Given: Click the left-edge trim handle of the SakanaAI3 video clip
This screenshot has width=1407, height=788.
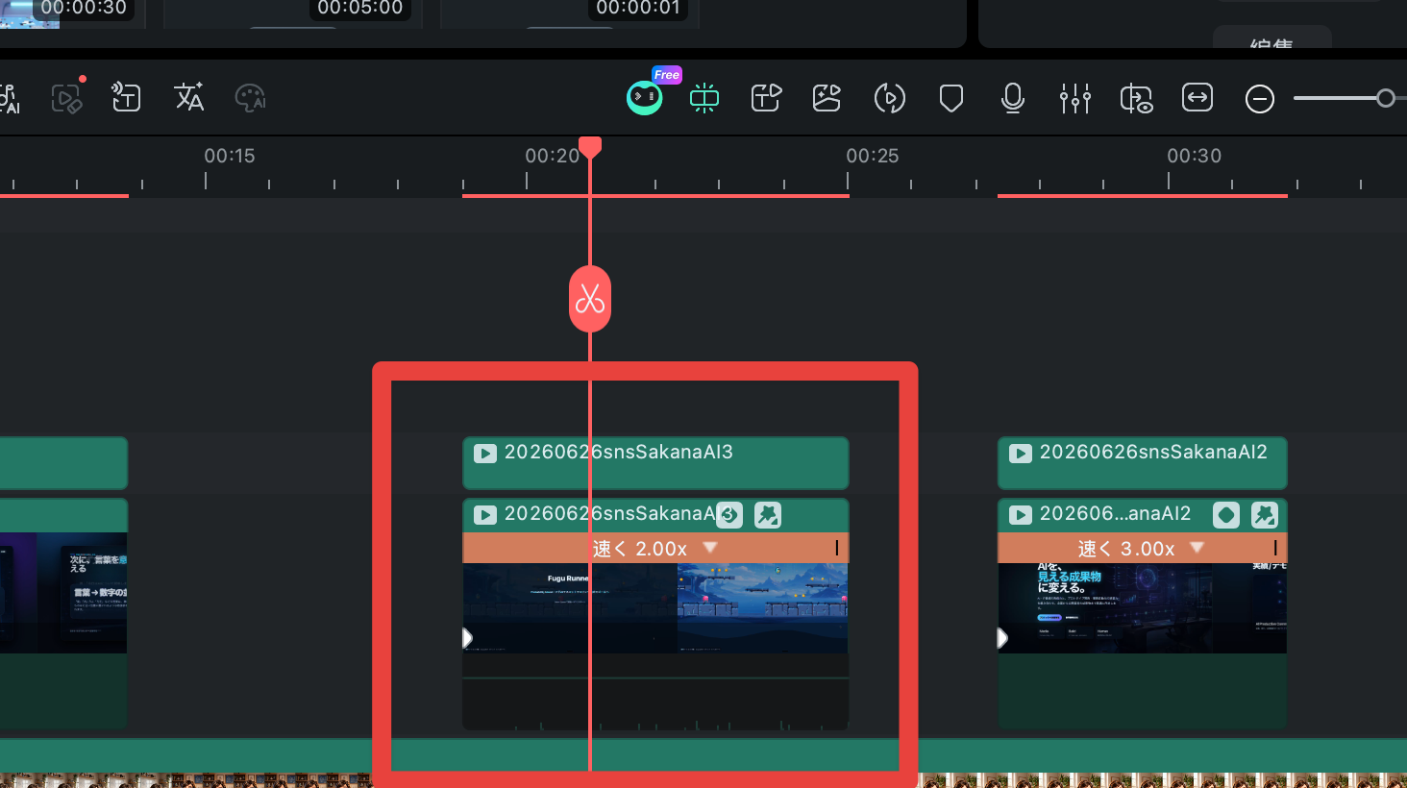Looking at the screenshot, I should click(467, 637).
